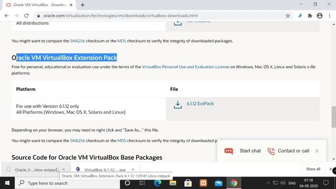Open the Chrome profile avatar
Screen dimensions: 336x189
pos(320,16)
